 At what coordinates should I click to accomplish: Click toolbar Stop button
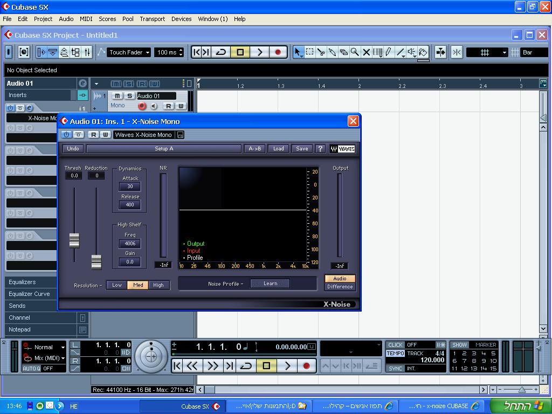pos(240,52)
